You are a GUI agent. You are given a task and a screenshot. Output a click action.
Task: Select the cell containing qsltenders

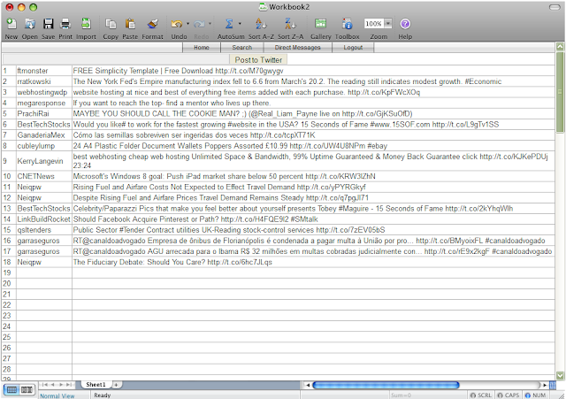(44, 230)
